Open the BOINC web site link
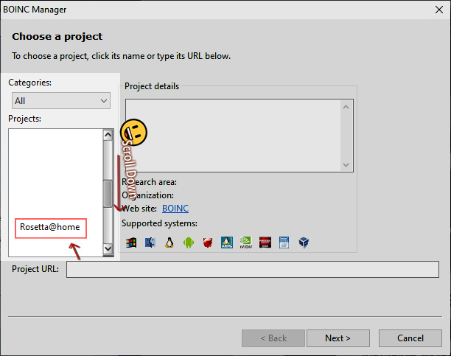 [175, 209]
